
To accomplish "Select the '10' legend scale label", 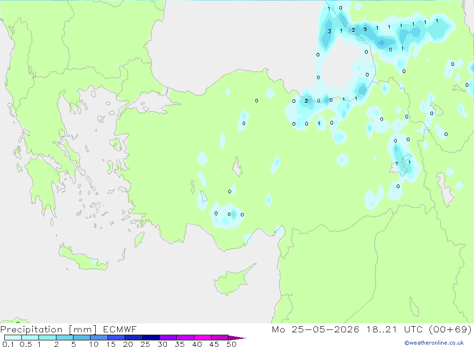I will 94,344.
